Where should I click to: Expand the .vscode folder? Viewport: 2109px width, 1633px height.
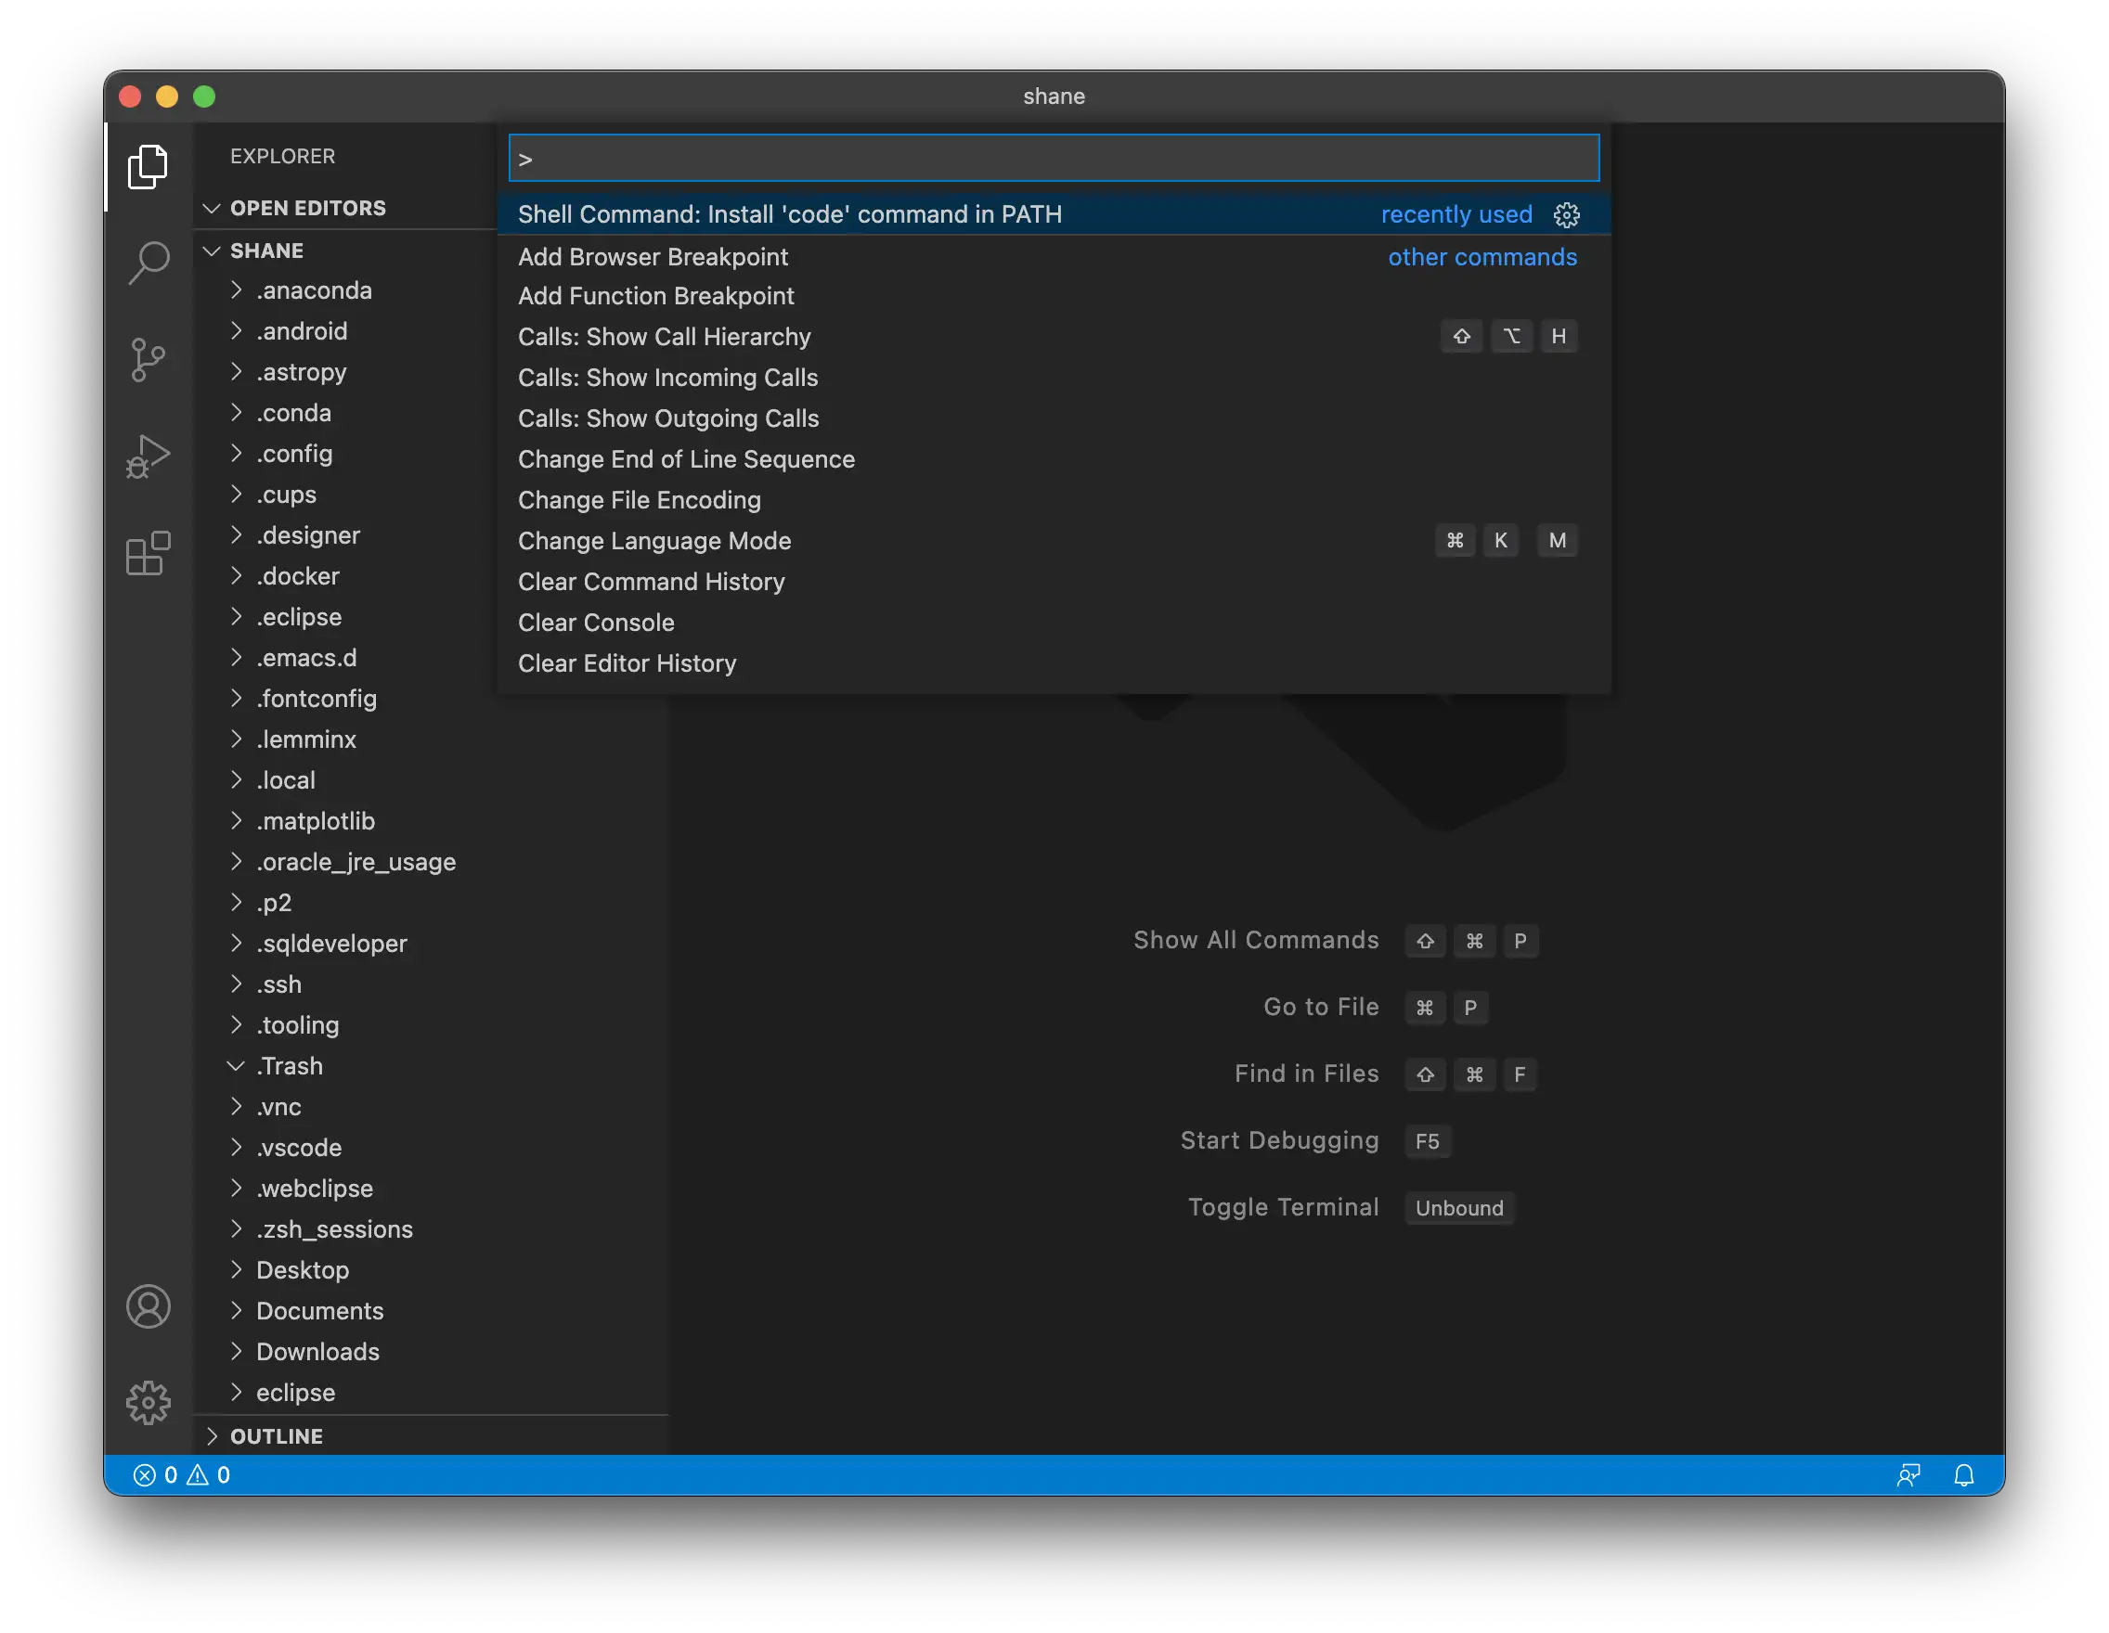(236, 1148)
